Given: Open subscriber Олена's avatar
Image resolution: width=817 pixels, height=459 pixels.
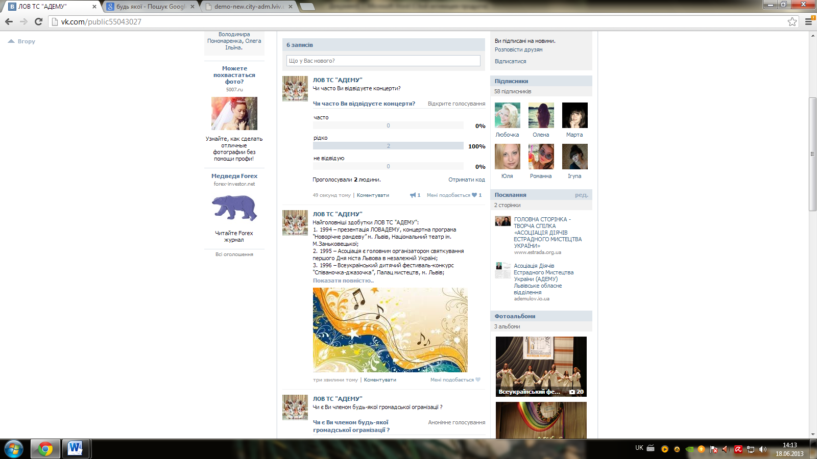Looking at the screenshot, I should tap(541, 115).
